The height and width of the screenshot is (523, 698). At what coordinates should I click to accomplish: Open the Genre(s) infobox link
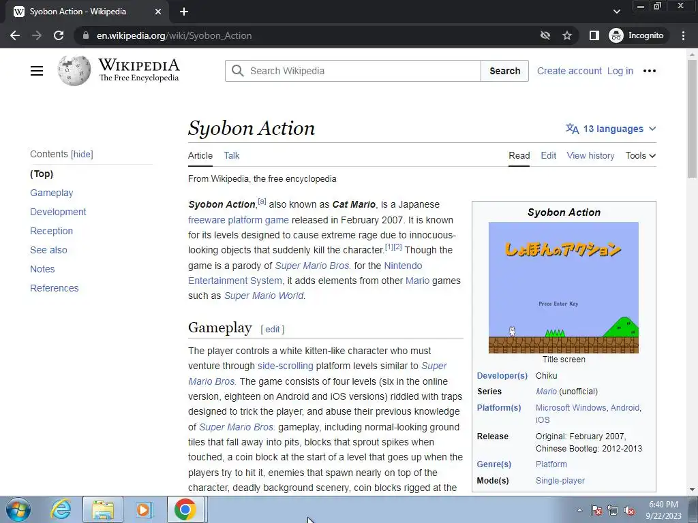(494, 464)
